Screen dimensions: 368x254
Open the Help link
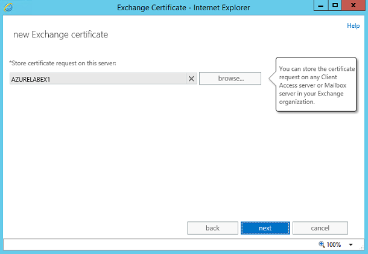(353, 25)
